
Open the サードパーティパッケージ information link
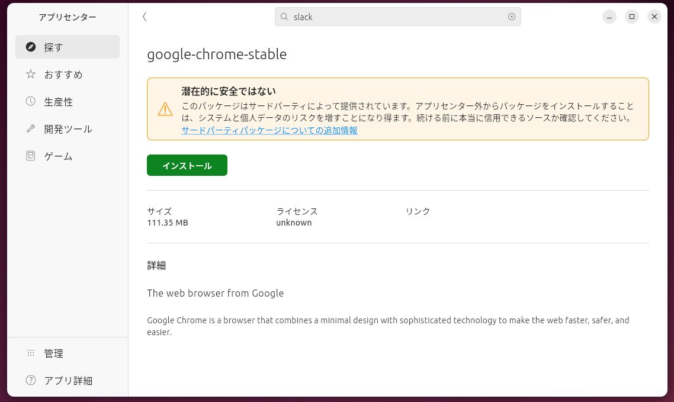(269, 130)
